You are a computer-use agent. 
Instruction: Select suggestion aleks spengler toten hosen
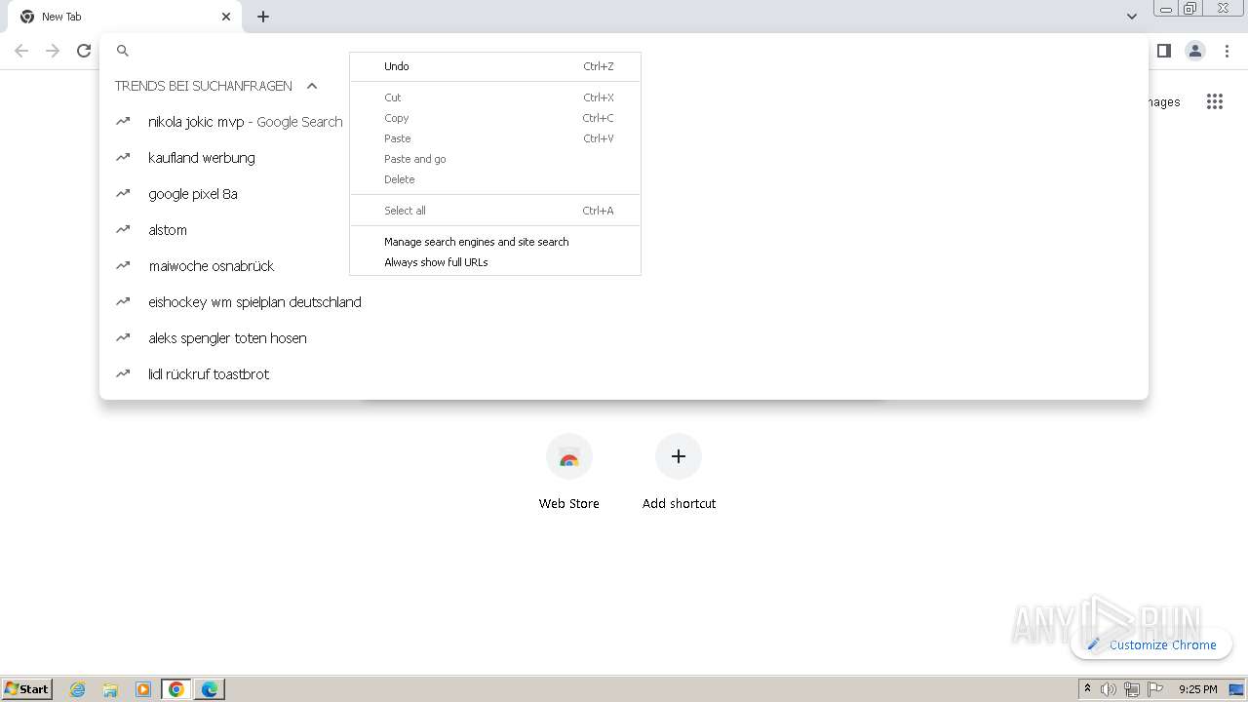[624, 338]
